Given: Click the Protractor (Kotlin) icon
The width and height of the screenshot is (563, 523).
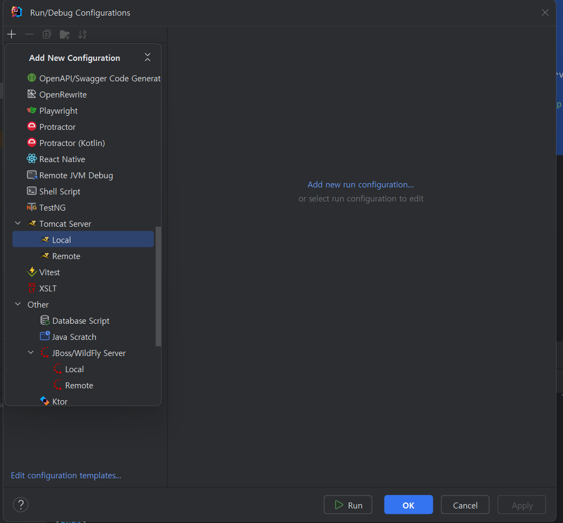Looking at the screenshot, I should [x=32, y=143].
